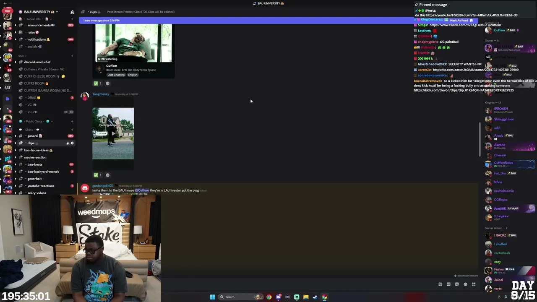Viewport: 537px width, 302px height.
Task: Open the server folder icon in sidebar
Action: pyautogui.click(x=7, y=99)
